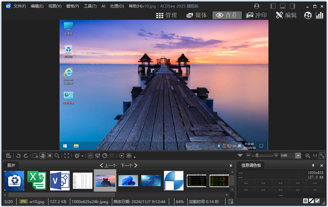
Task: Click the plus on the zoom slider
Action: [276, 156]
